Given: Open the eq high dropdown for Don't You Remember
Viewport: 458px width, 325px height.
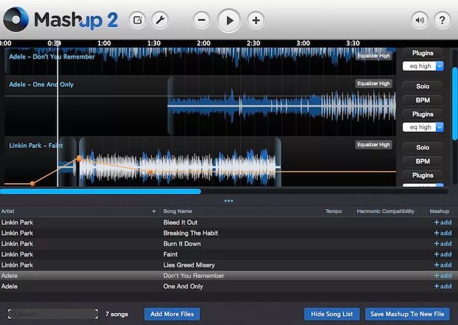Looking at the screenshot, I should 423,66.
